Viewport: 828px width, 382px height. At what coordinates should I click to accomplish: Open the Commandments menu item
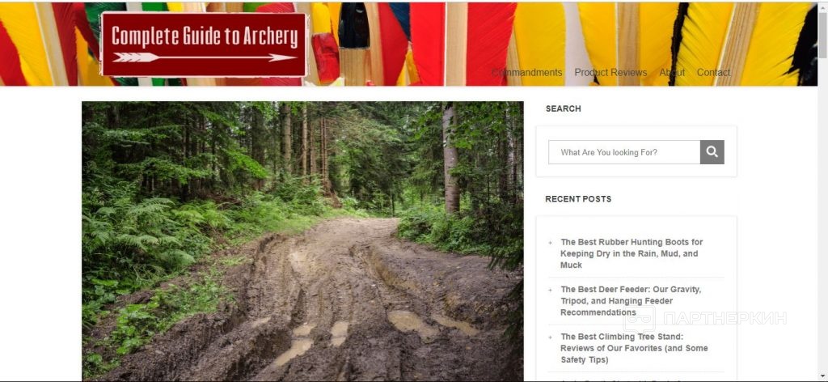[526, 72]
